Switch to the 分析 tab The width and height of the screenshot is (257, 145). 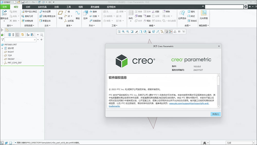(x=28, y=7)
